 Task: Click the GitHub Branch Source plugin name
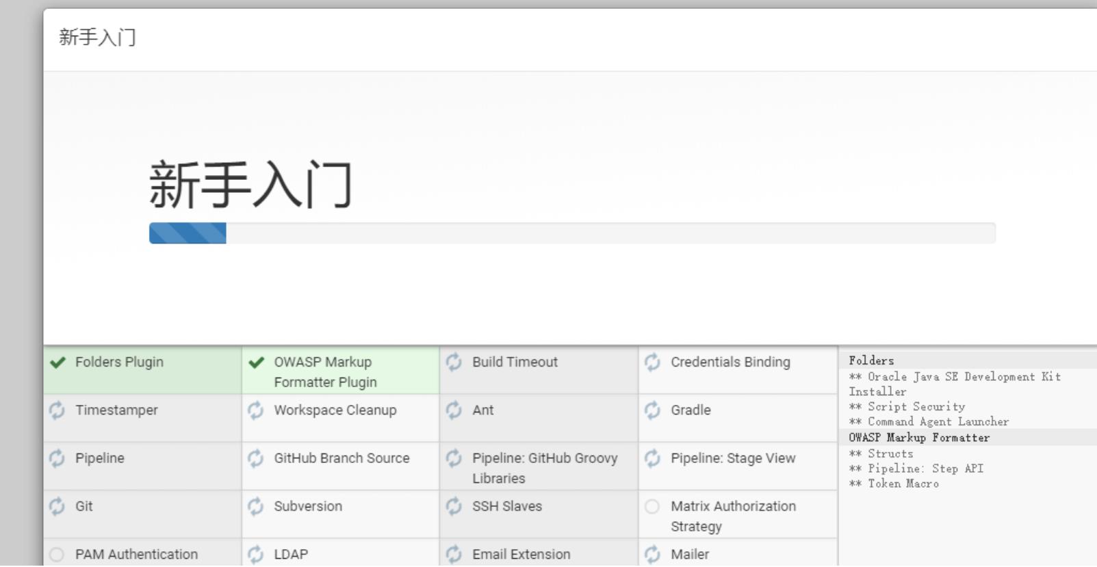[x=341, y=458]
